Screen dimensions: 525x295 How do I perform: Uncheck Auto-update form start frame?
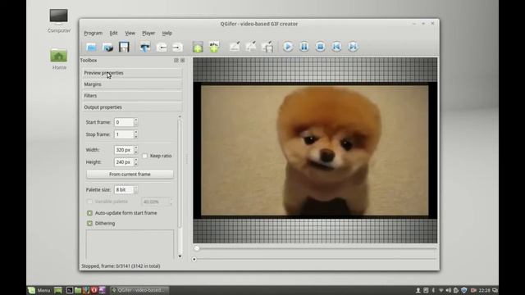click(x=89, y=213)
